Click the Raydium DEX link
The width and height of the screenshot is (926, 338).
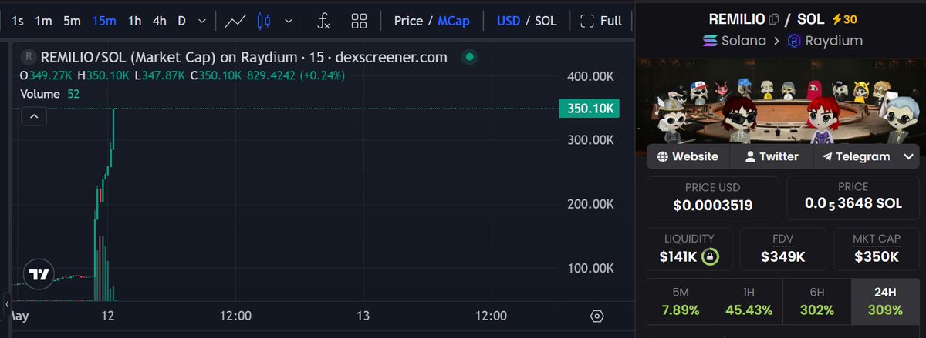pos(824,41)
